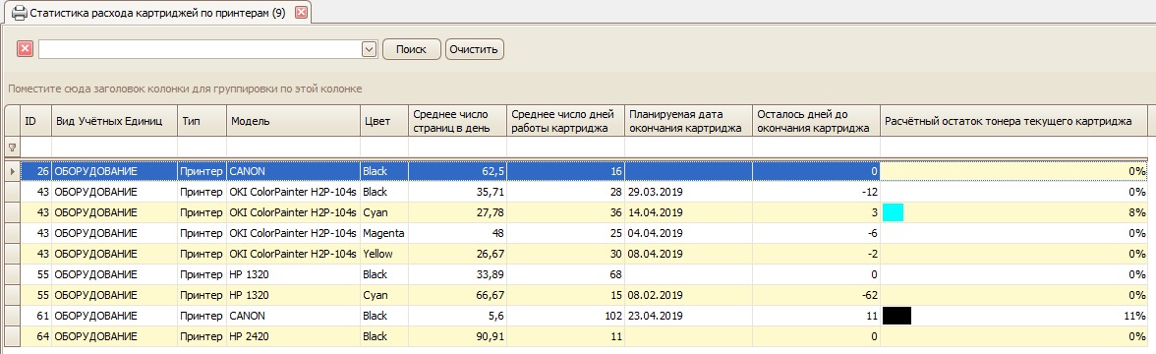Sort by Вид Учётных Единиц column header

114,121
